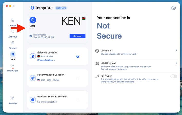Select the Previous Selected Location radio button

pos(78,100)
